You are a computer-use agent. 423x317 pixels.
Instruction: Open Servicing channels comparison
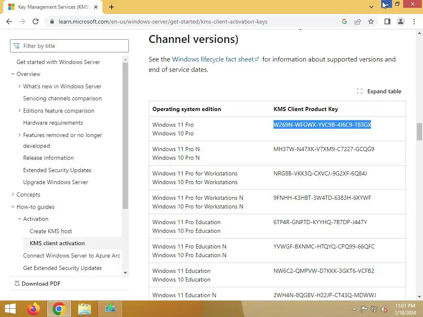(62, 98)
